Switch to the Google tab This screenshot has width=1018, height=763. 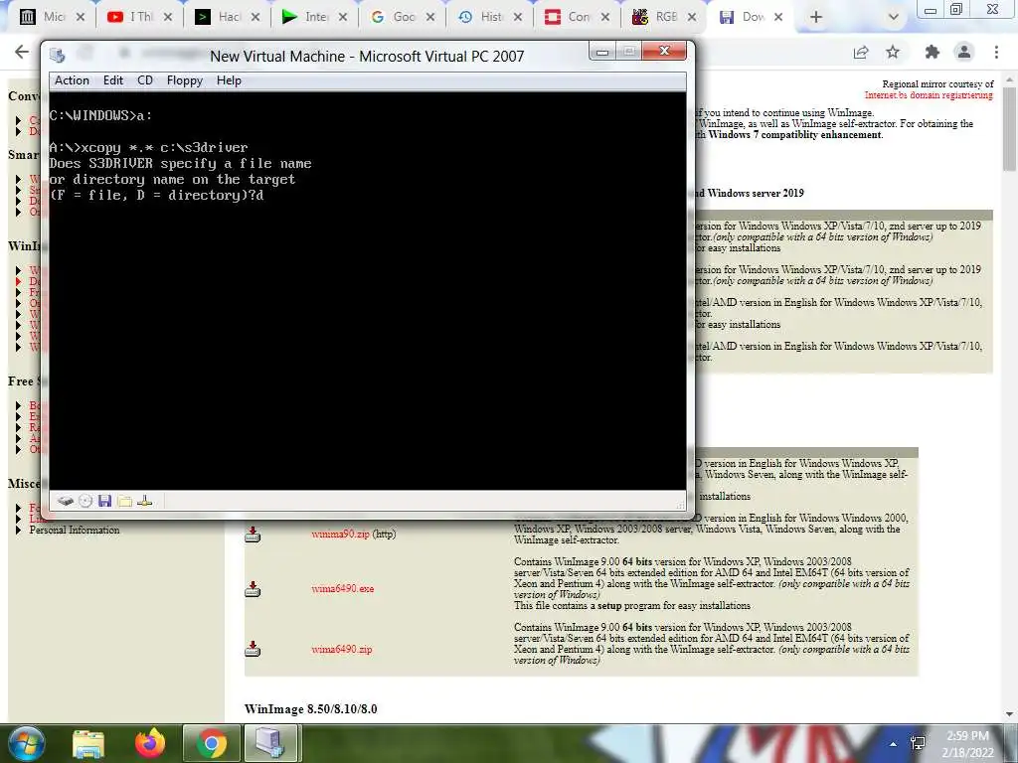(x=402, y=17)
